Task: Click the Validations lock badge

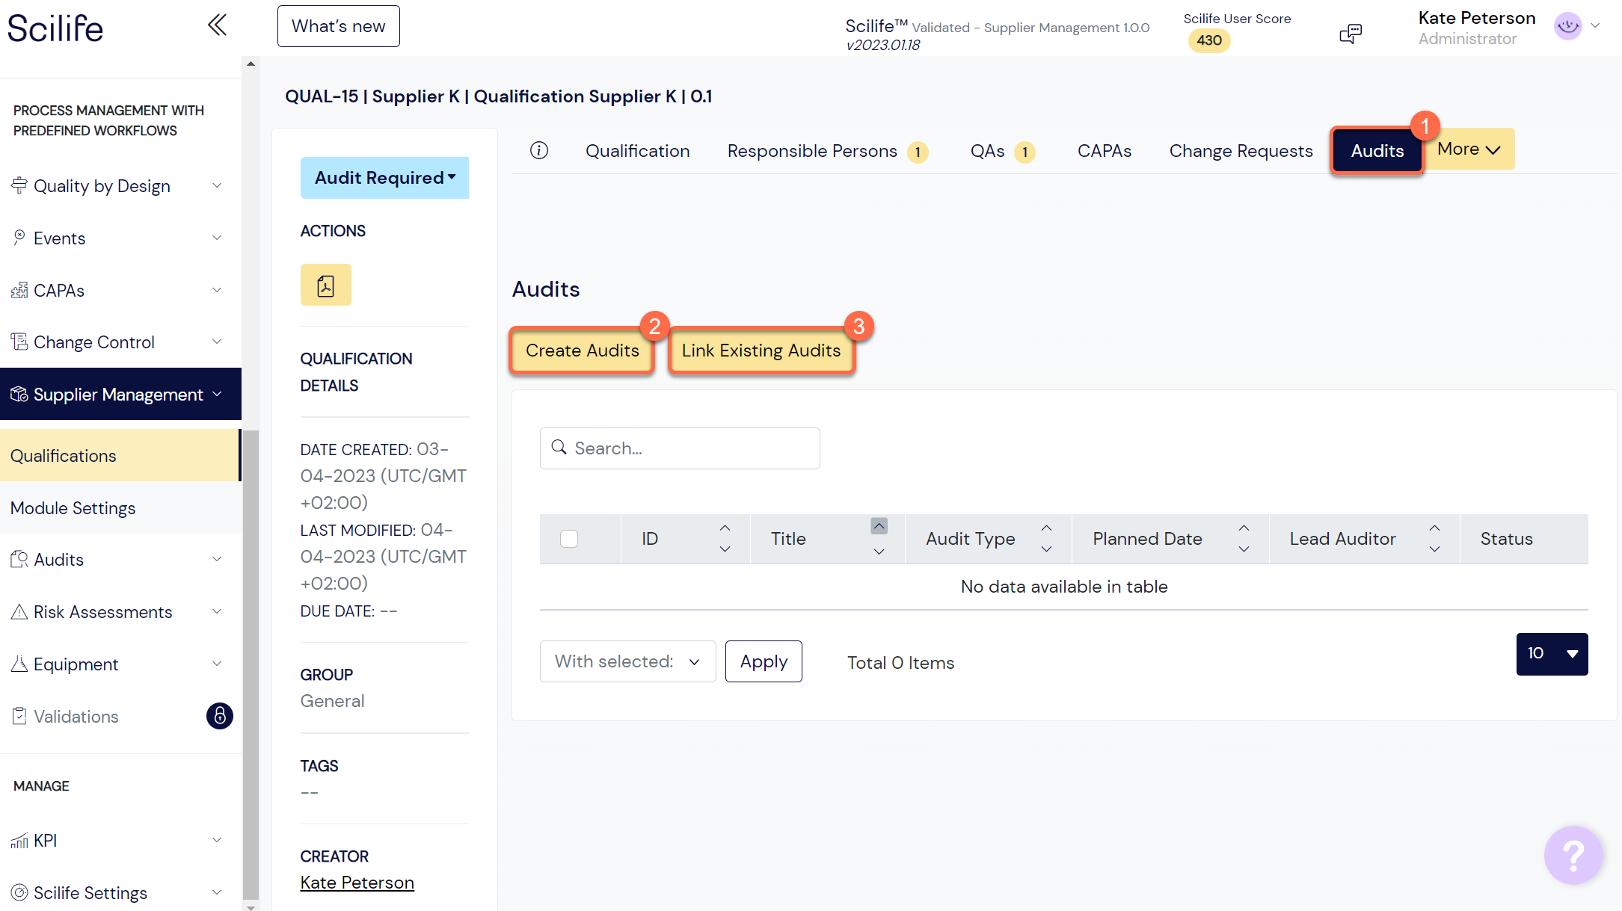Action: click(x=220, y=716)
